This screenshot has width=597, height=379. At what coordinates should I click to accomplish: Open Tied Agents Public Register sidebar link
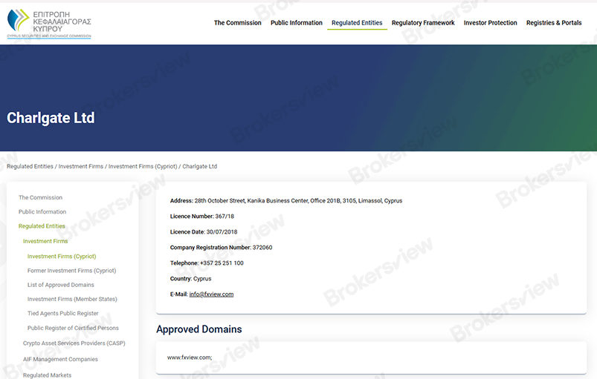62,313
